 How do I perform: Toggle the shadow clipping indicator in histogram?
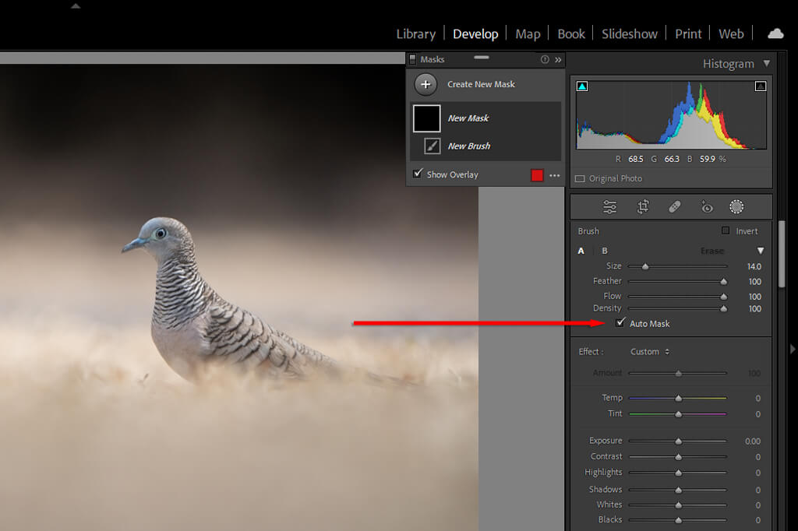[582, 86]
